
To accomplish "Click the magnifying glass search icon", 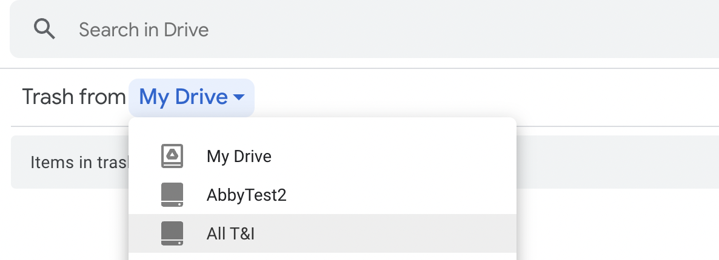I will pyautogui.click(x=45, y=29).
